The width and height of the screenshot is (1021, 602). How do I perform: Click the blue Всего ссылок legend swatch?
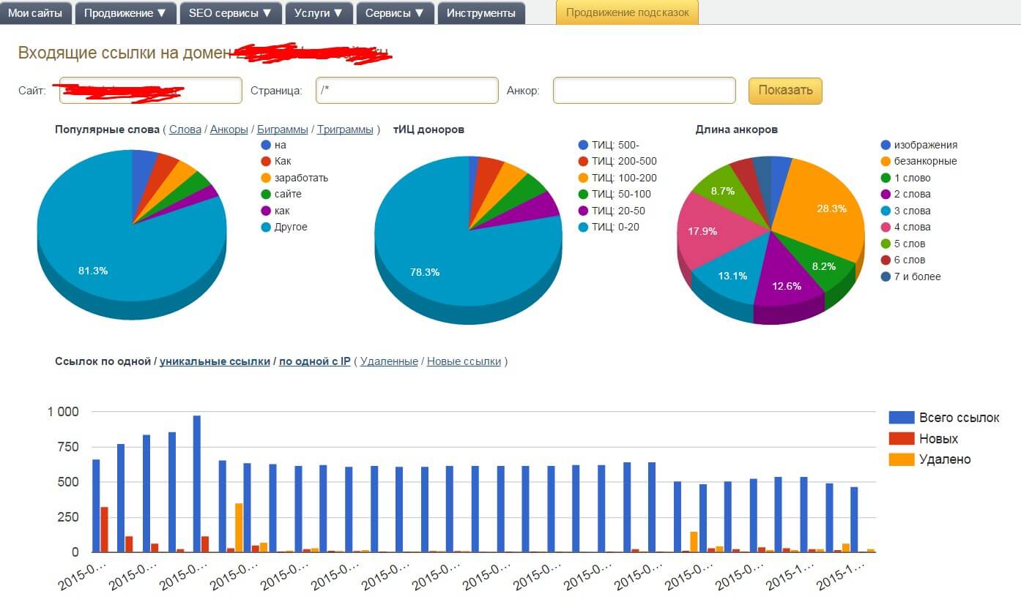click(902, 418)
